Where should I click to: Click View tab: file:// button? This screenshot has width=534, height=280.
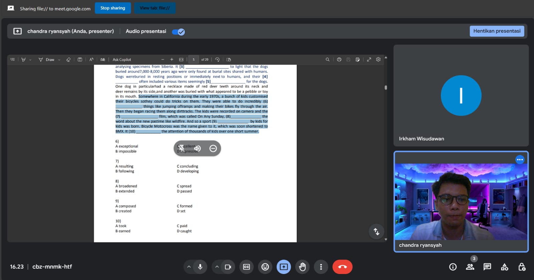[155, 8]
